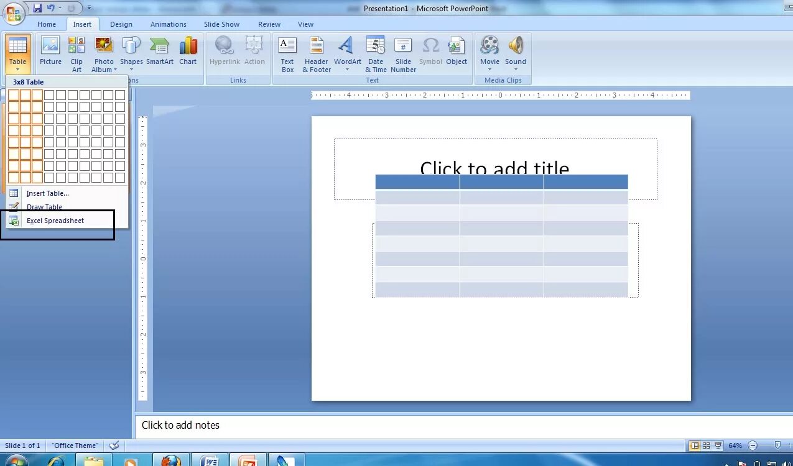793x466 pixels.
Task: Switch to Word in taskbar
Action: [x=209, y=460]
